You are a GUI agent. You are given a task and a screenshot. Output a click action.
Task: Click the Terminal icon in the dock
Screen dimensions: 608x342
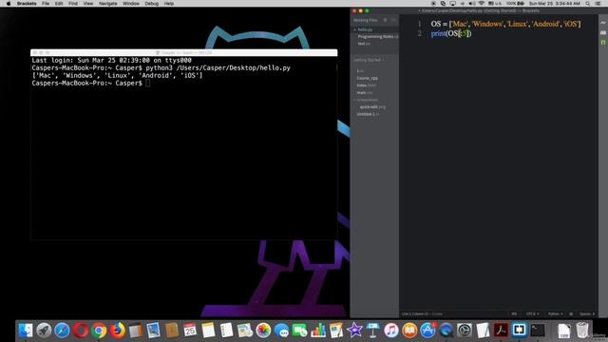538,331
